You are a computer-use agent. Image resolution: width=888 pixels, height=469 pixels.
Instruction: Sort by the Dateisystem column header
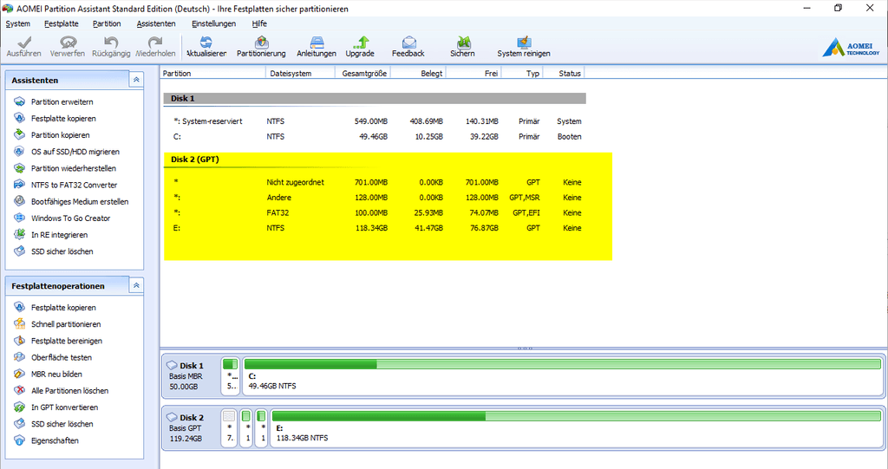click(300, 74)
